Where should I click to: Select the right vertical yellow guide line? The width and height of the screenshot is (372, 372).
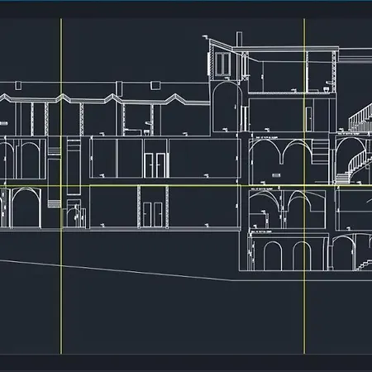304,186
